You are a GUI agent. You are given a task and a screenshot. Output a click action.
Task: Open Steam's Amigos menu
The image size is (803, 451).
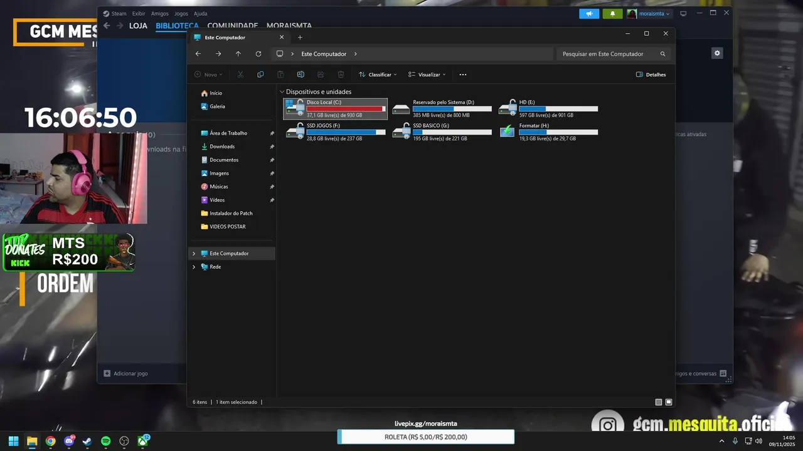(x=159, y=13)
